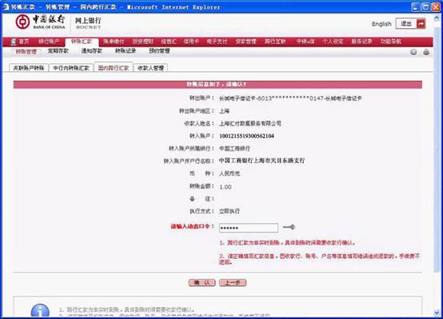Viewport: 443px width, 319px height.
Task: Click the round help icon on the sub-menu bar
Action: point(413,52)
